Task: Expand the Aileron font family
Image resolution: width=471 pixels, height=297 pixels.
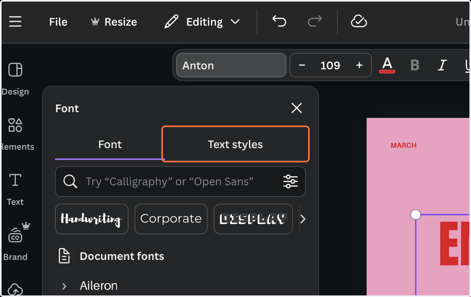Action: click(x=64, y=286)
